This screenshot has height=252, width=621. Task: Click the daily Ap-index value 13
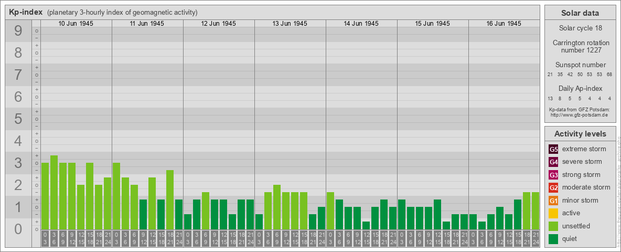tap(551, 98)
